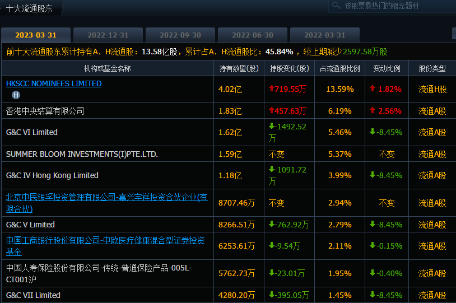Select the 2023-03-31 report date tab
The image size is (456, 303).
click(x=36, y=35)
